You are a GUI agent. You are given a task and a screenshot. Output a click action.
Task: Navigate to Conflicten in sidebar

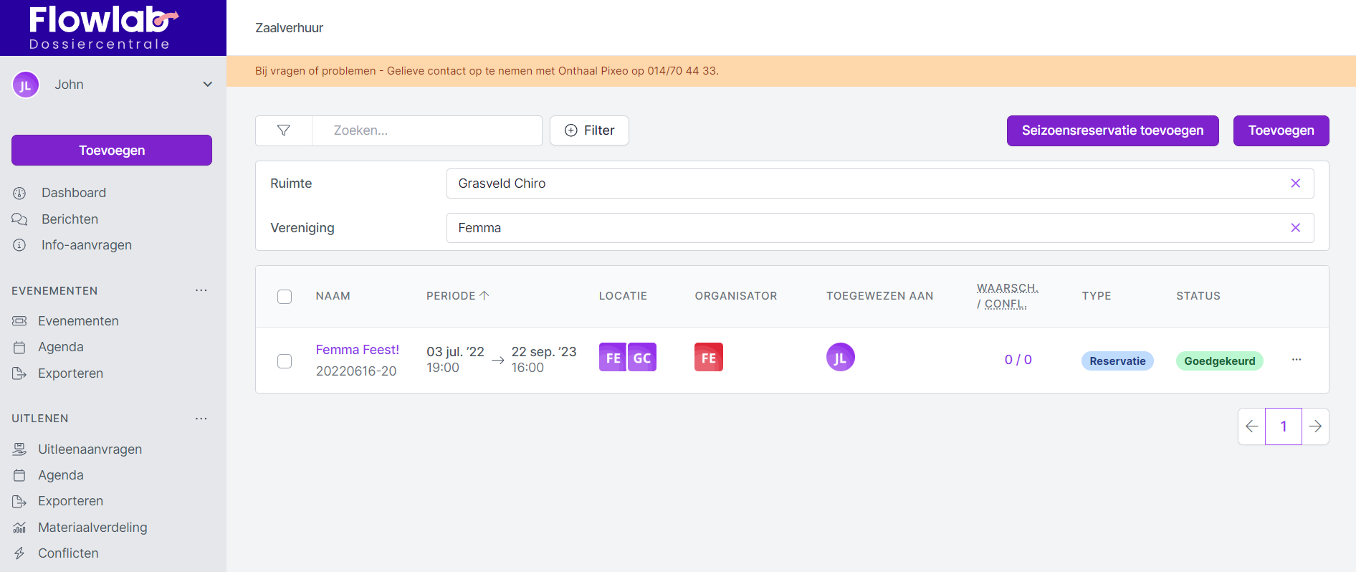tap(68, 553)
